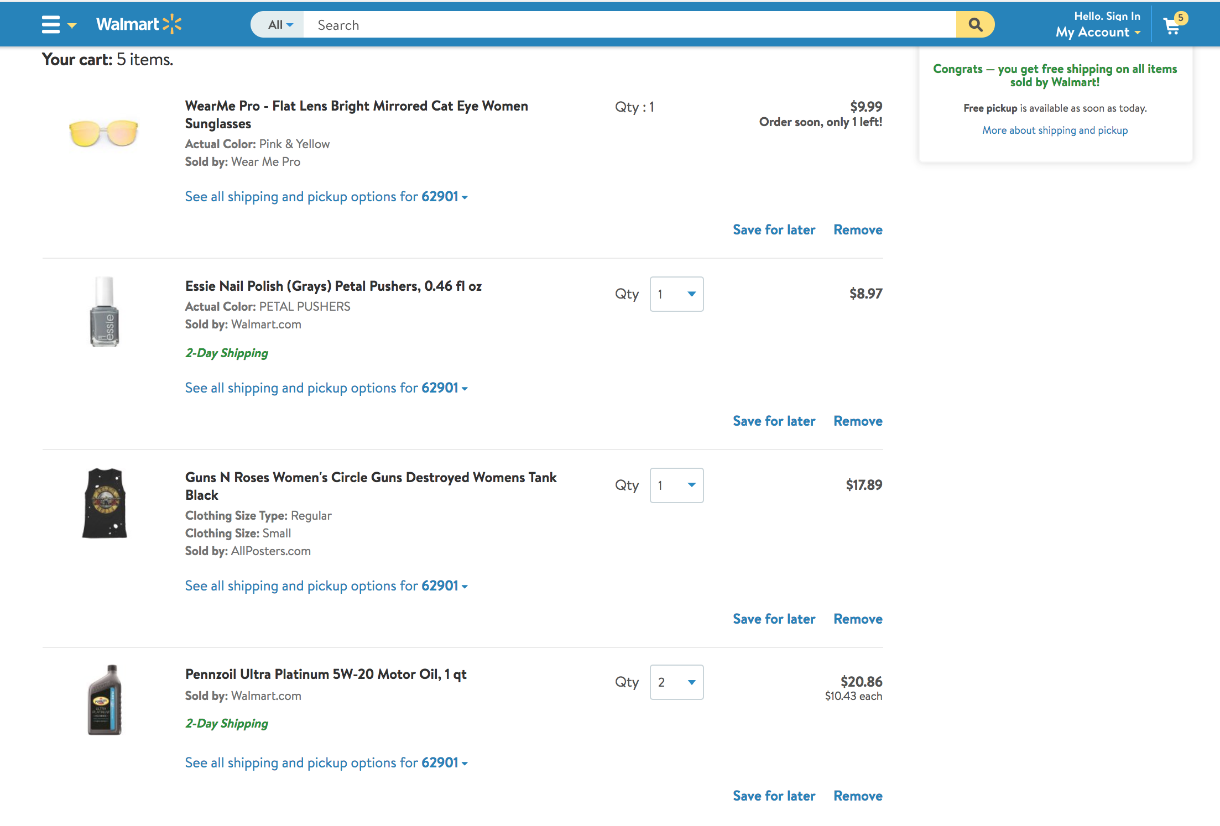Screen dimensions: 1220x826
Task: Open More about shipping and pickup link
Action: click(x=1055, y=130)
